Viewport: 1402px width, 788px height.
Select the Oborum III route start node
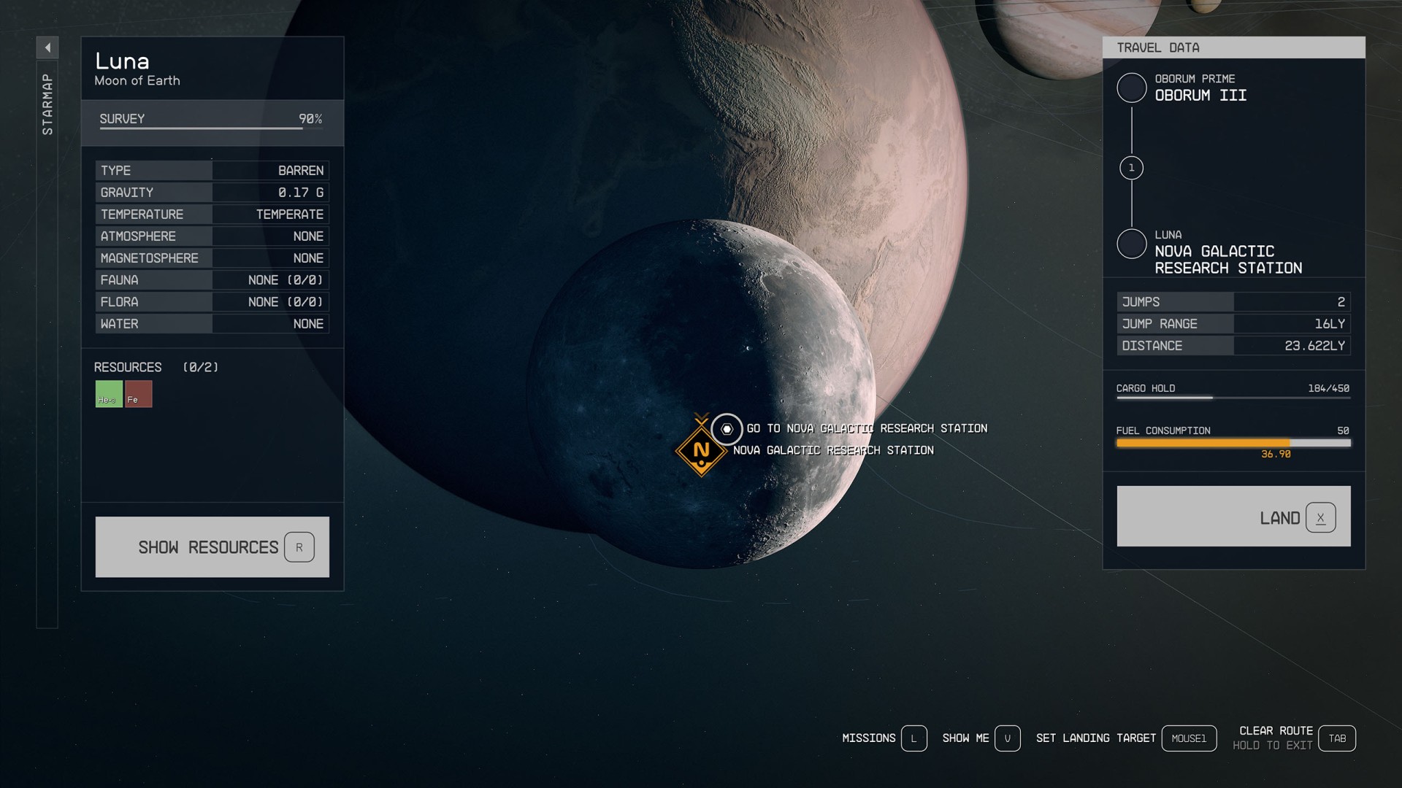click(1131, 88)
